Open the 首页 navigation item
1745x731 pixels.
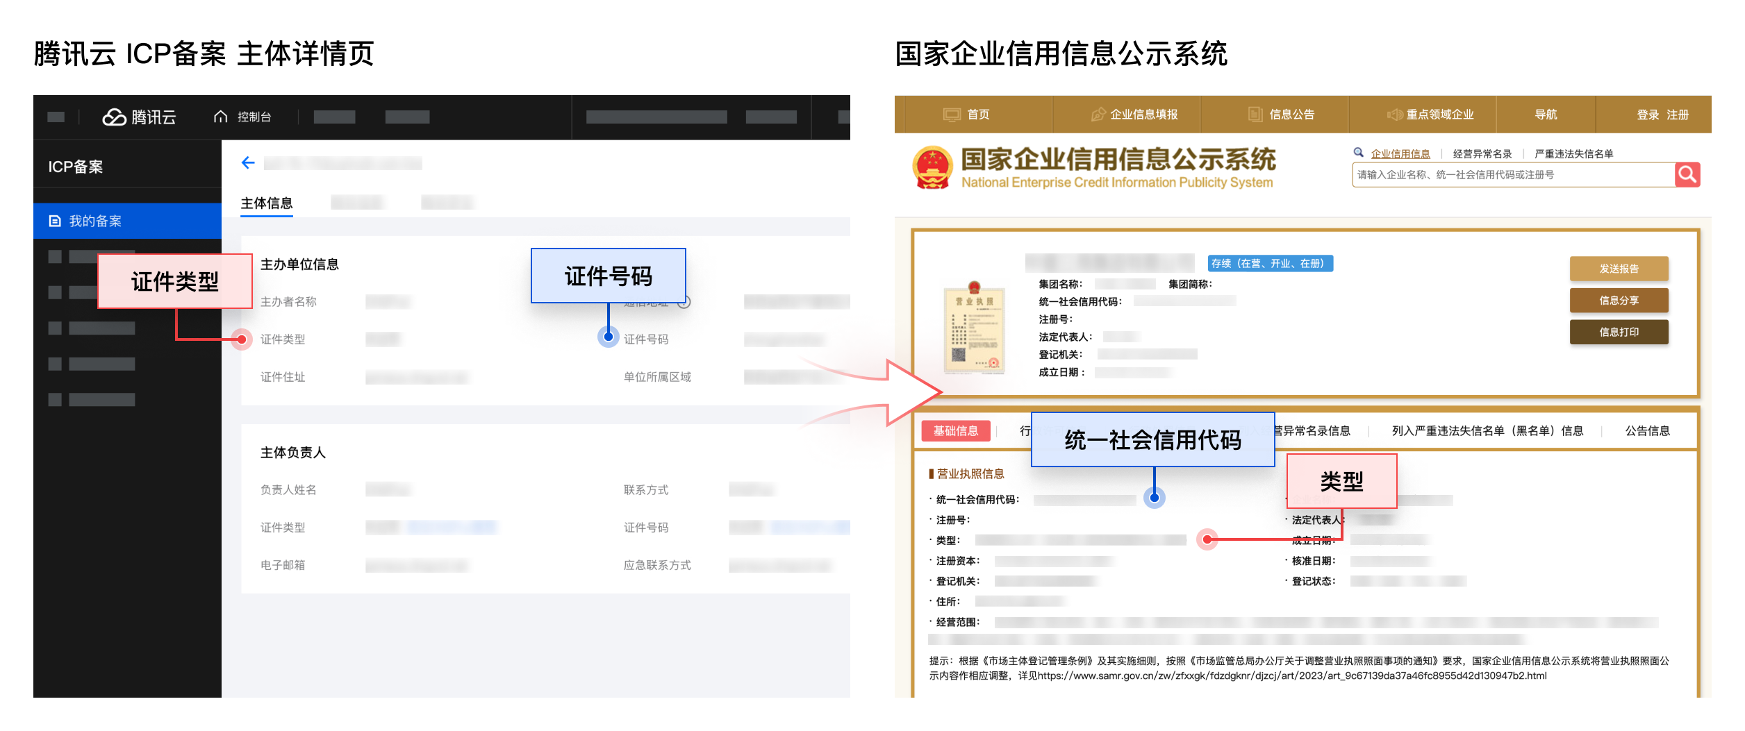(967, 115)
